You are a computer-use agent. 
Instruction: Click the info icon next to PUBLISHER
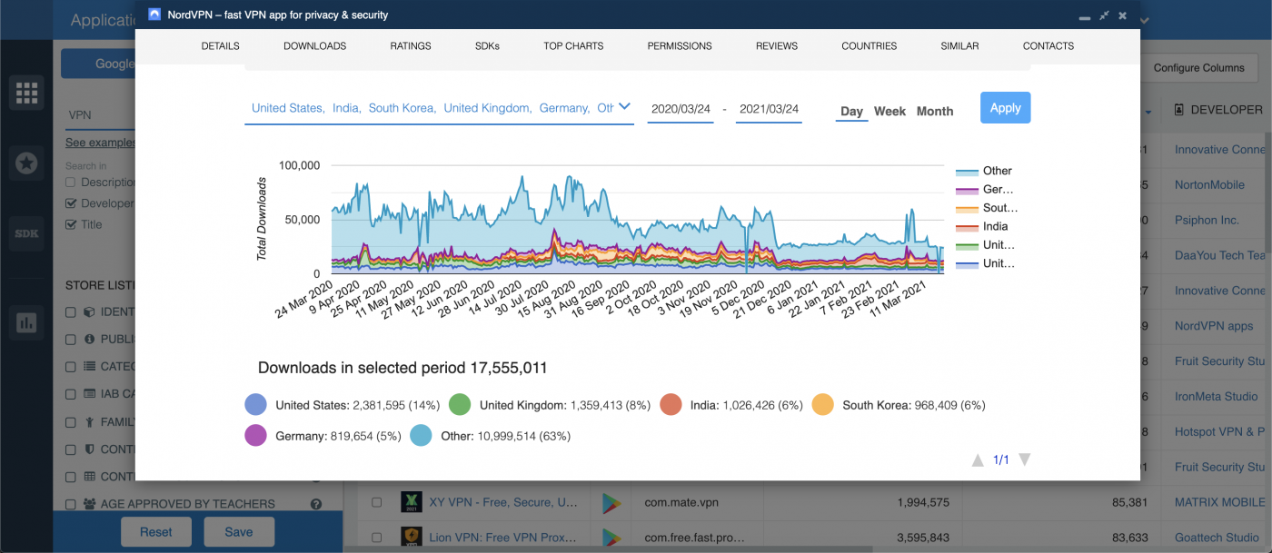click(87, 337)
